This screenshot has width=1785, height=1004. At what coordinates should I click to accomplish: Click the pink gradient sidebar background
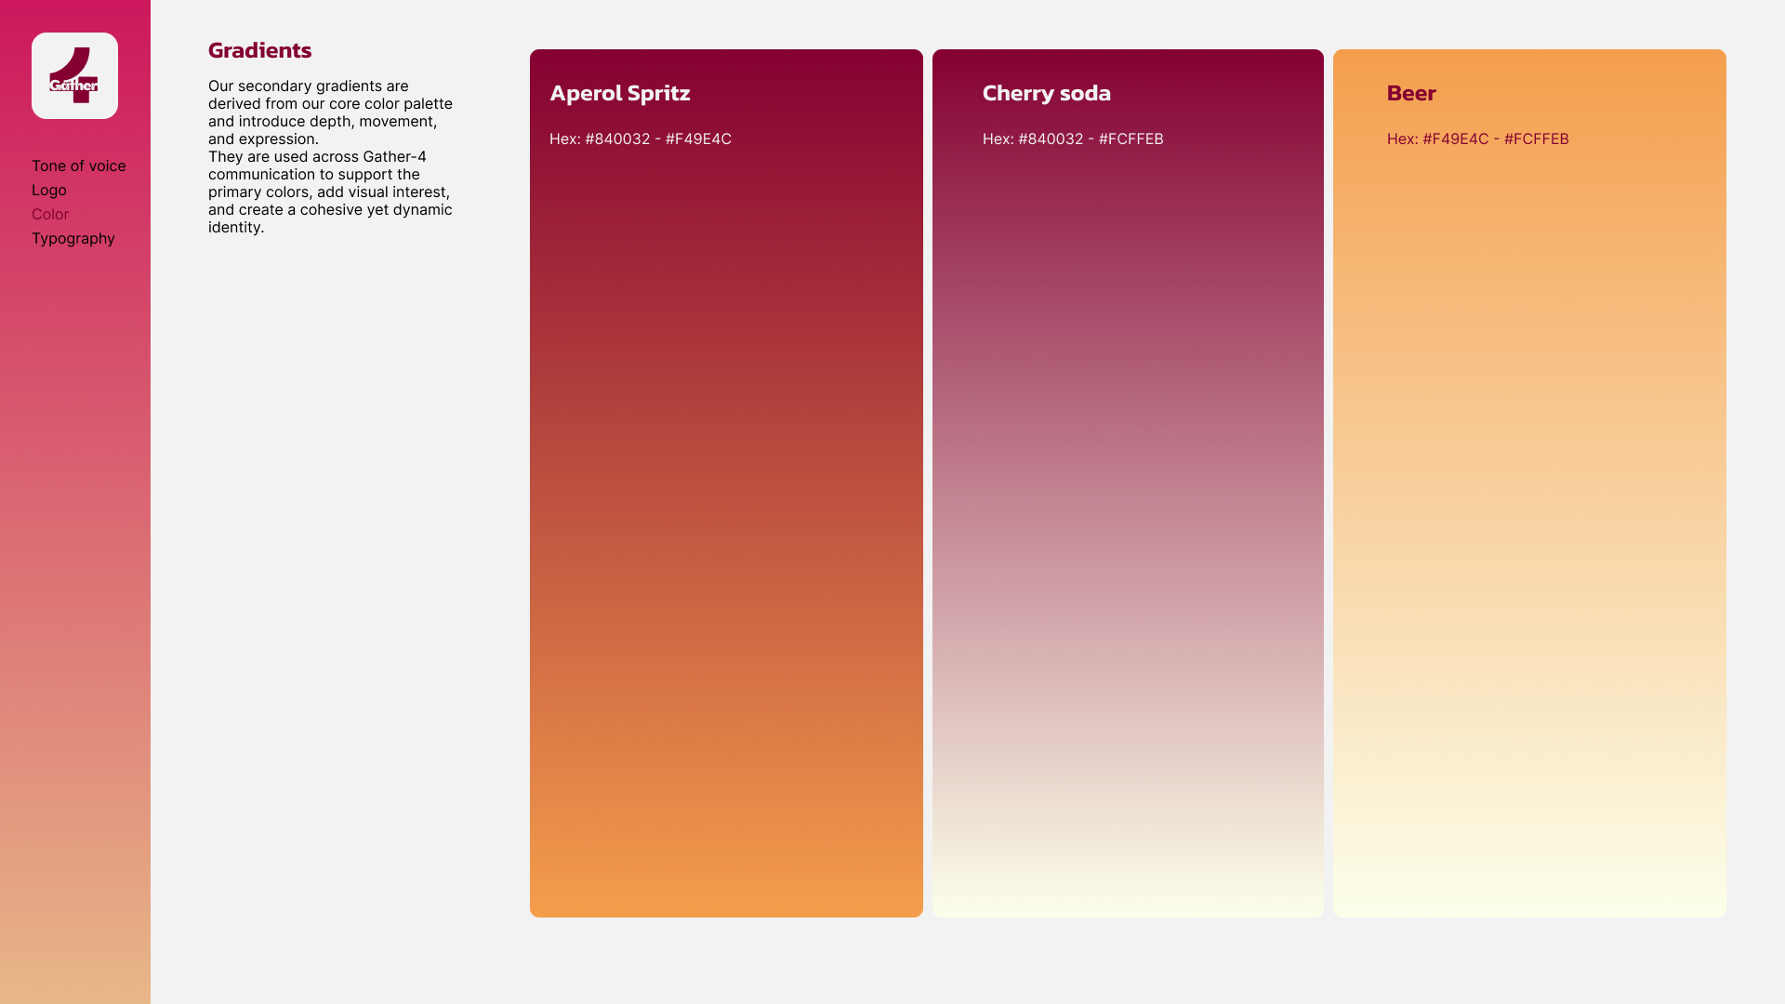pyautogui.click(x=74, y=604)
